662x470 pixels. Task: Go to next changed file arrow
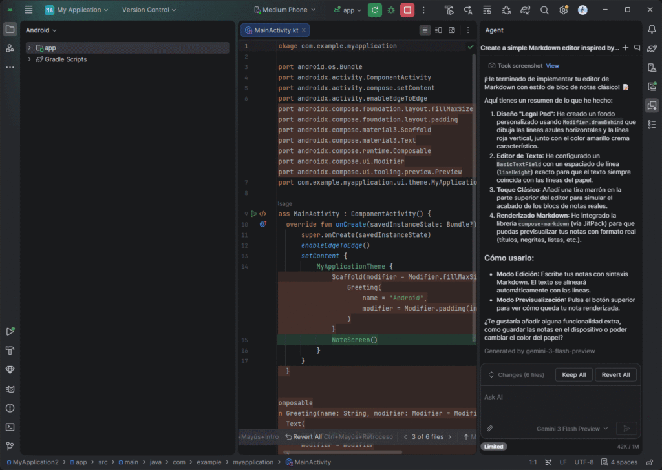(450, 436)
